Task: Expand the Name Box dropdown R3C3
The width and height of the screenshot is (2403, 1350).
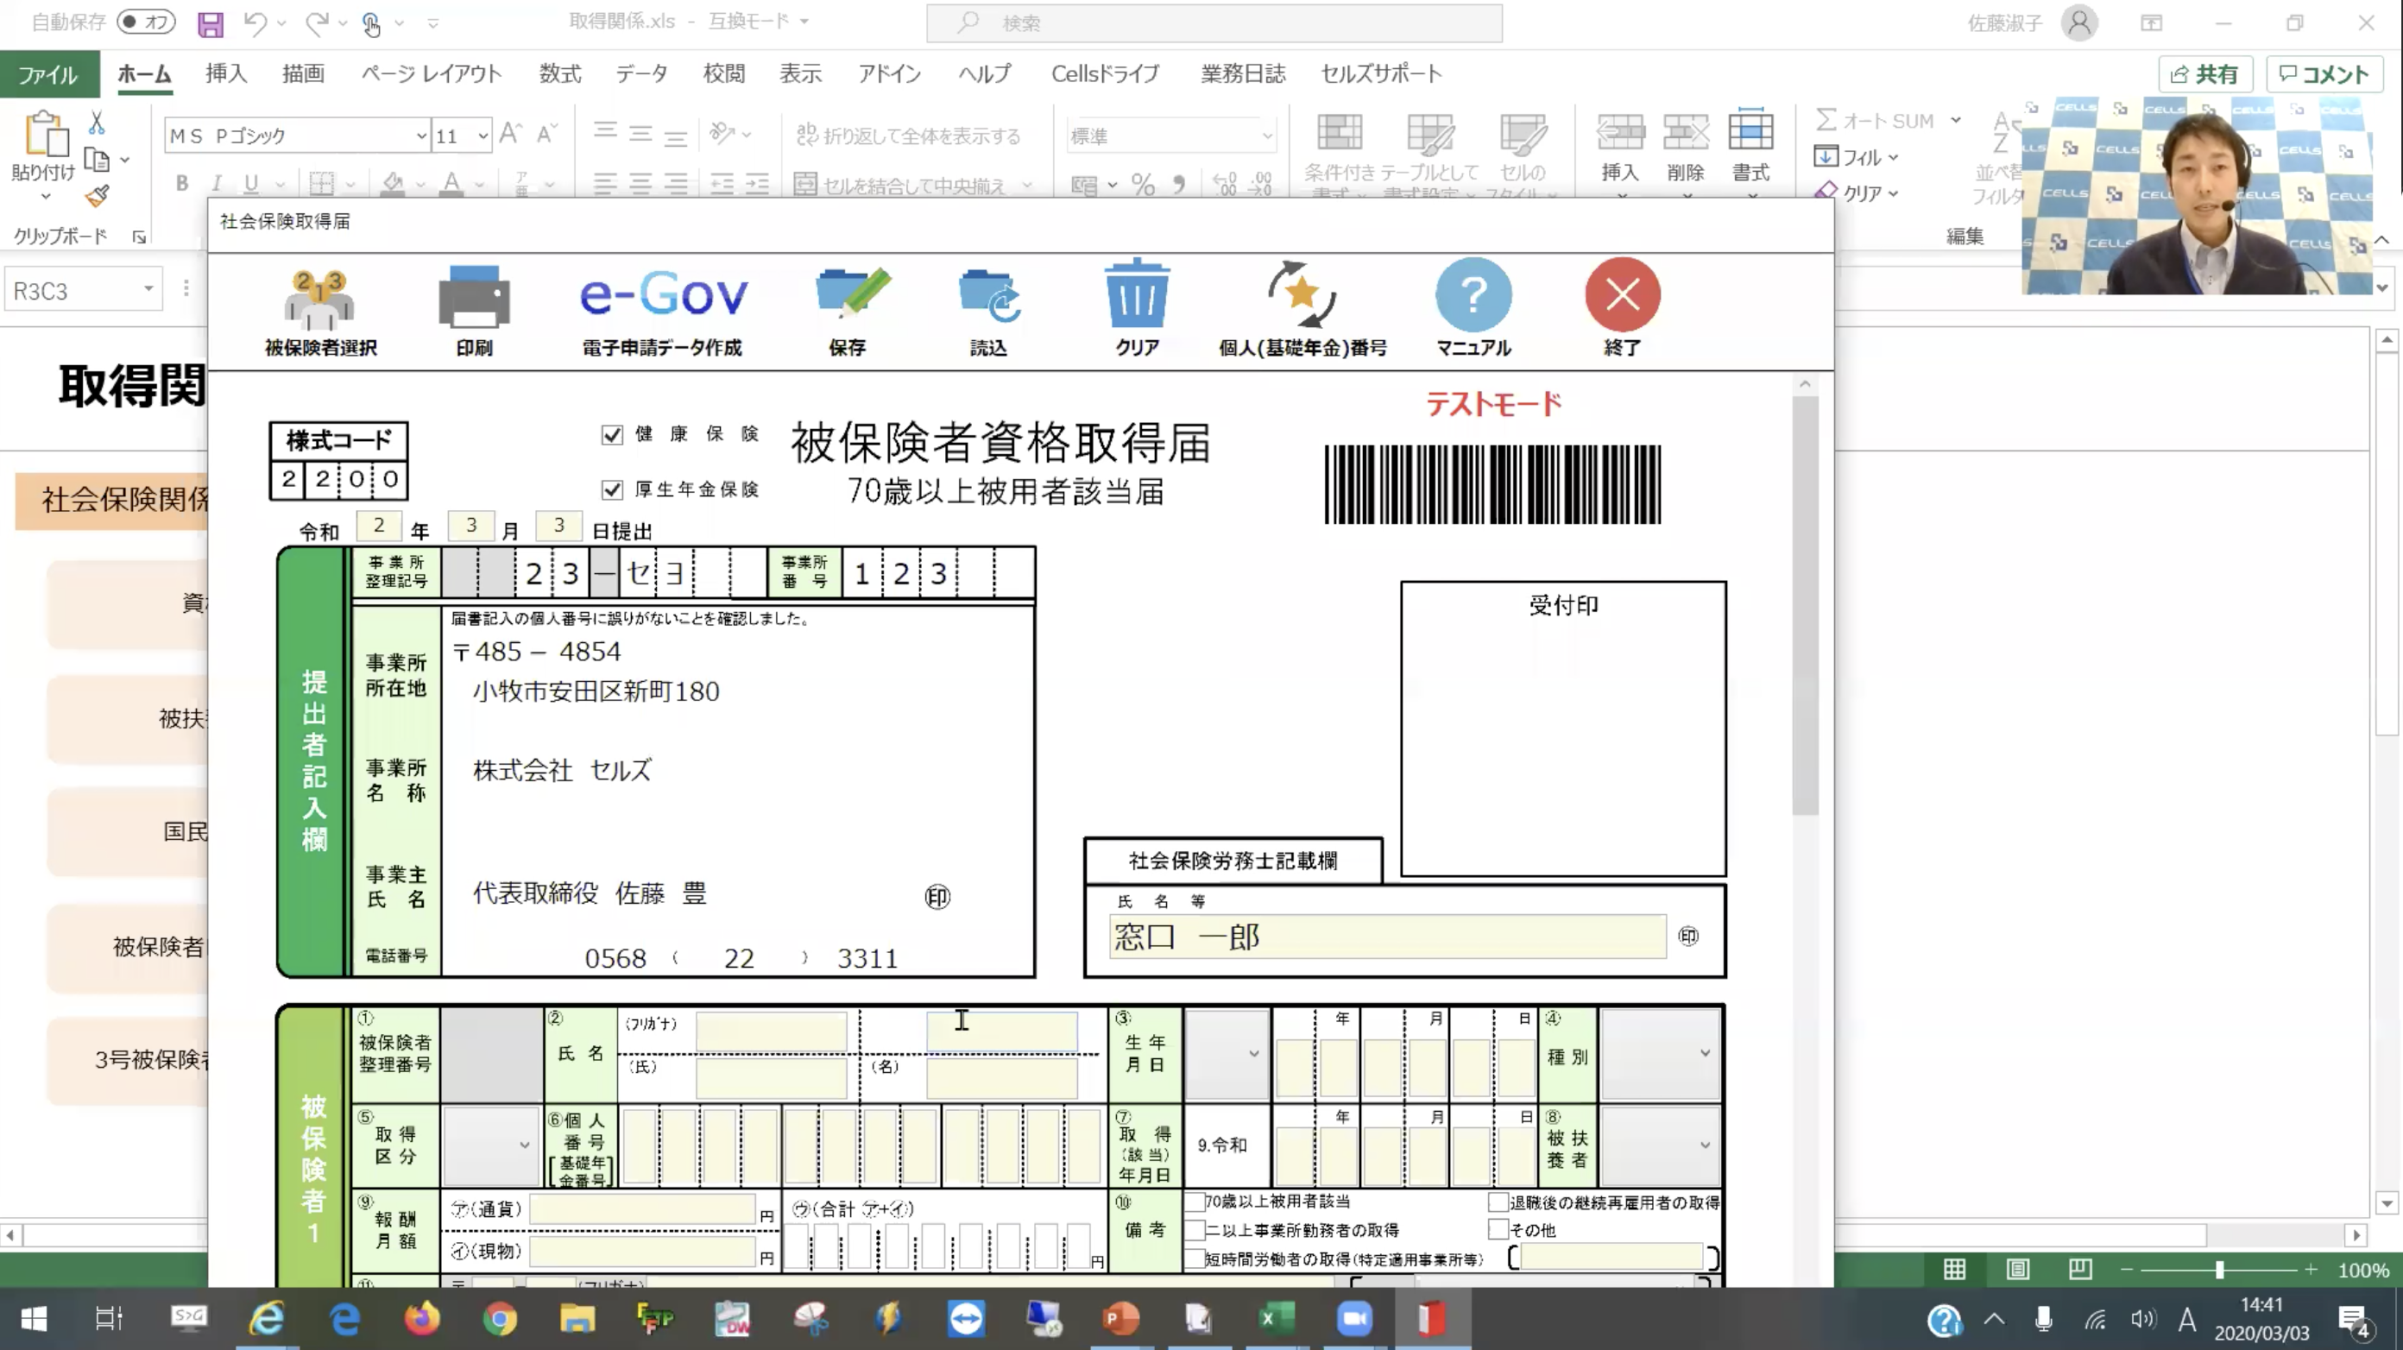Action: tap(148, 289)
